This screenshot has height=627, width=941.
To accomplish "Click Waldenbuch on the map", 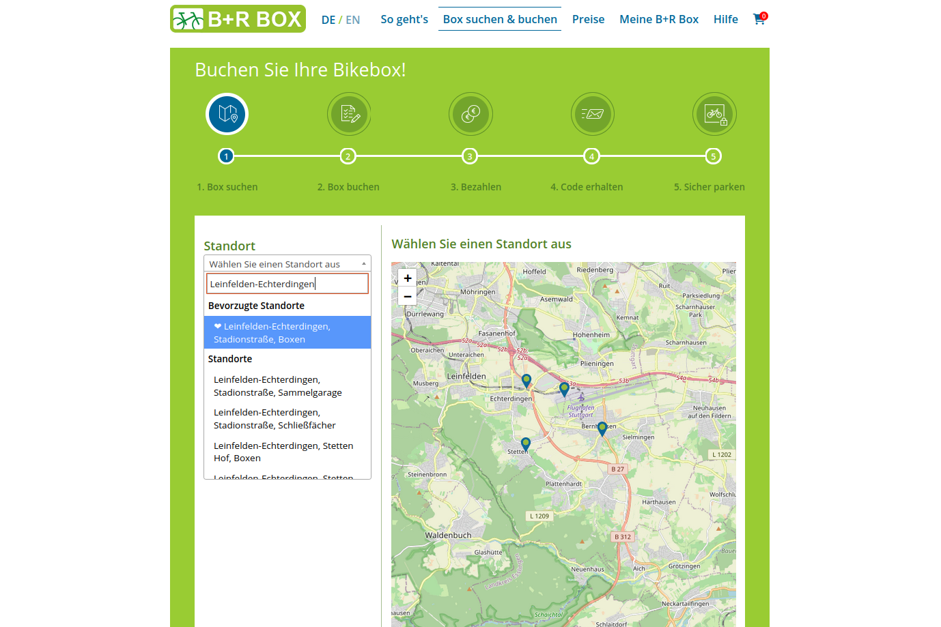I will tap(448, 536).
